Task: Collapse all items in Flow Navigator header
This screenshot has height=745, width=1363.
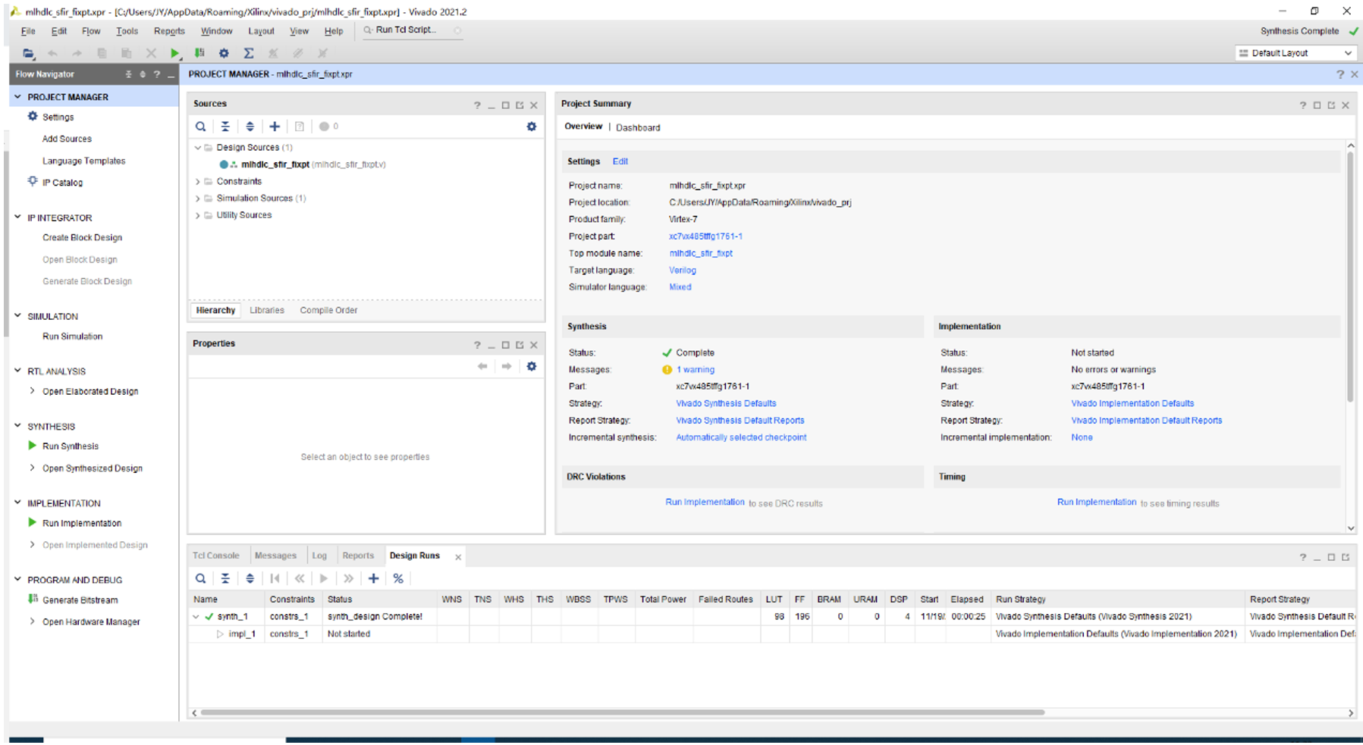Action: 128,74
